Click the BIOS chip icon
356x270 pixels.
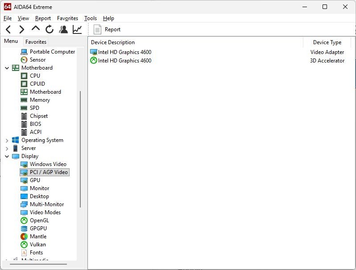pos(24,124)
